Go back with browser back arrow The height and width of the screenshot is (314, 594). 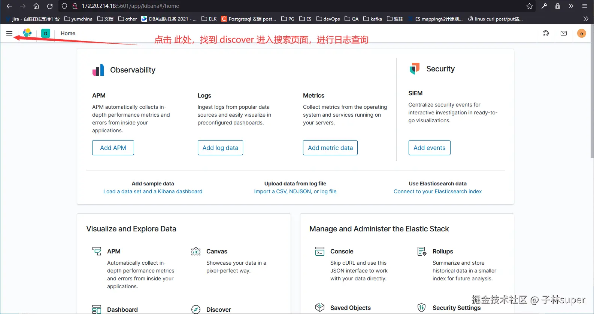click(x=9, y=6)
